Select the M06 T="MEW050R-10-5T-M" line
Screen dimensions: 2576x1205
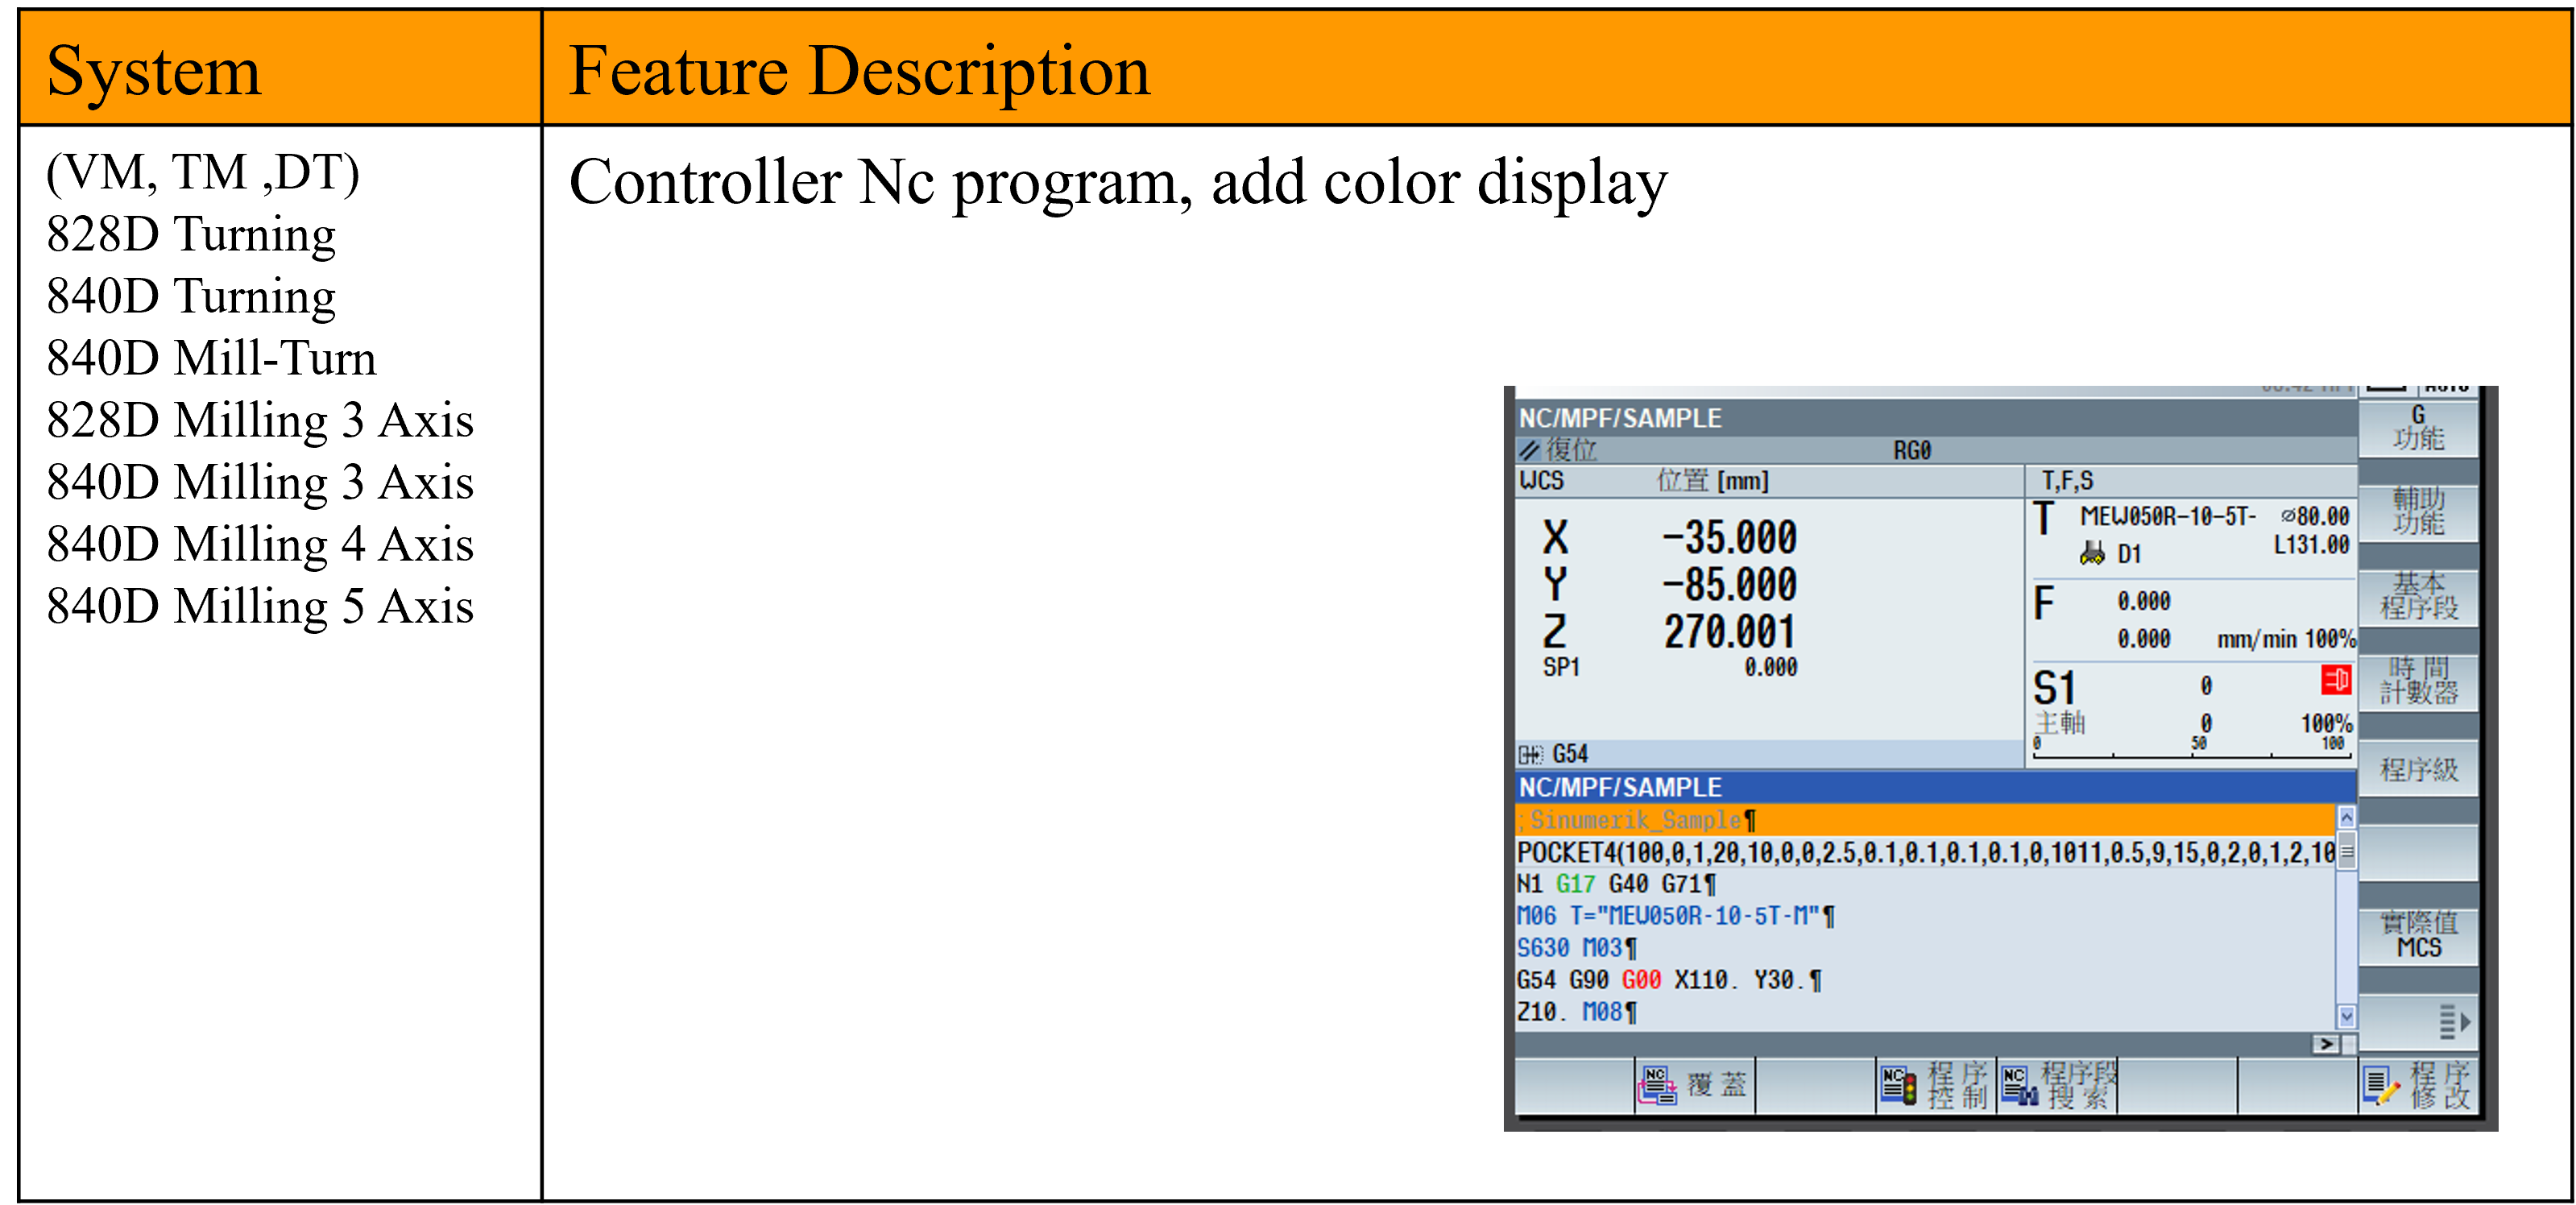[1925, 916]
